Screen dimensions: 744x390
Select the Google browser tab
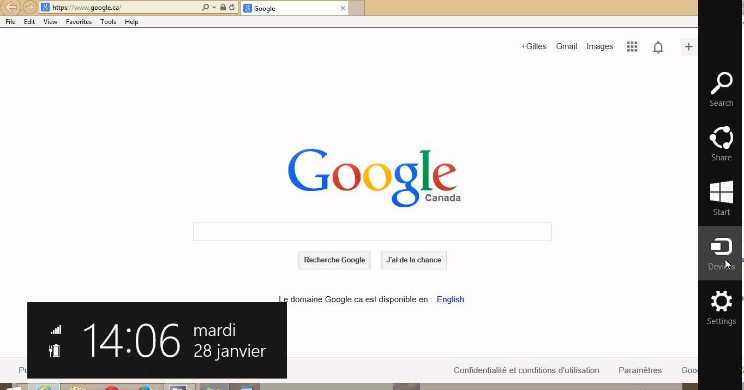click(289, 8)
